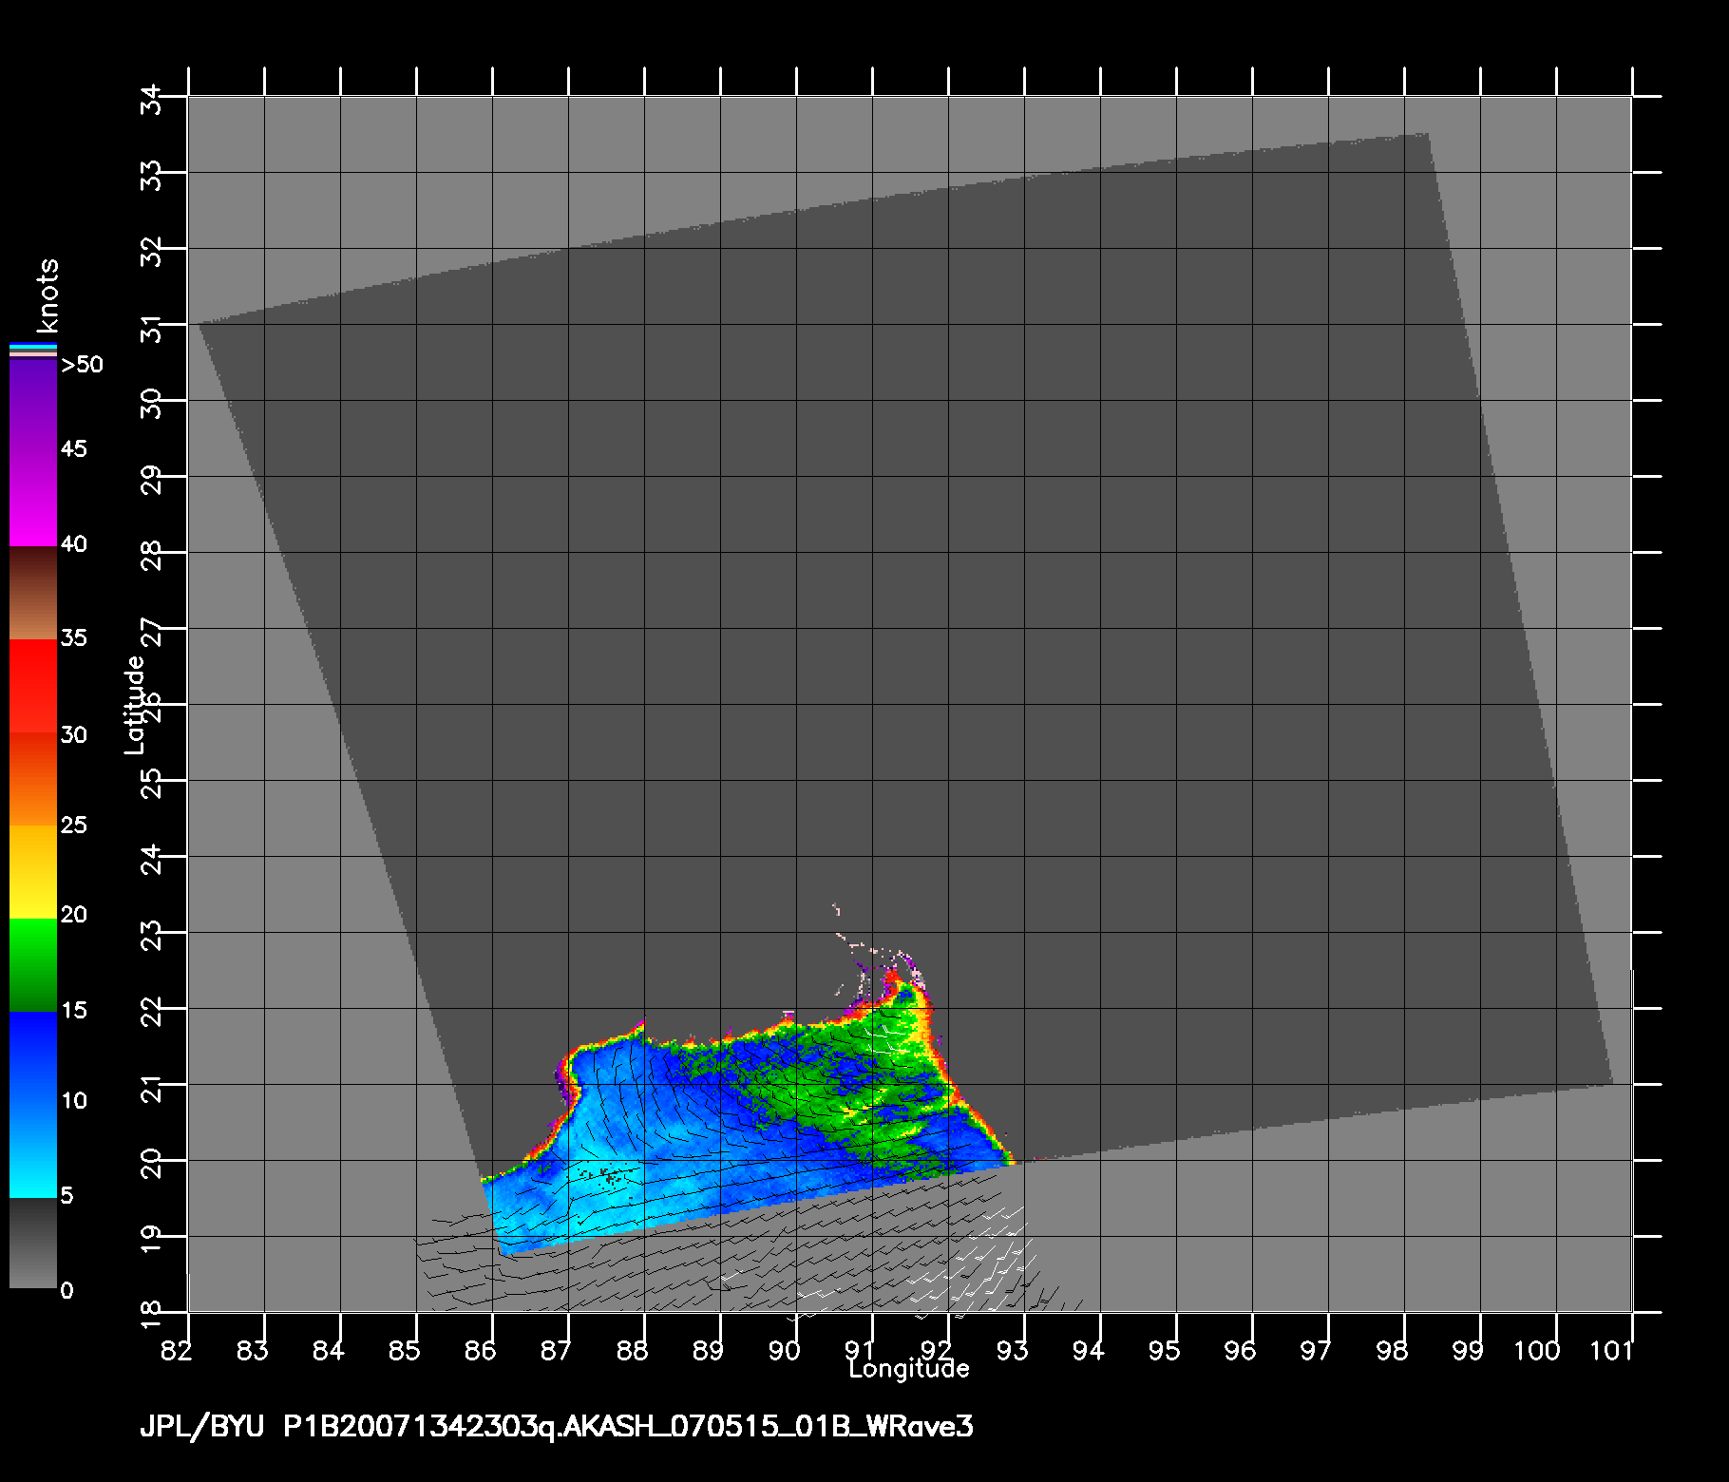Click the '22' latitude tick label
The width and height of the screenshot is (1729, 1482).
[151, 1013]
